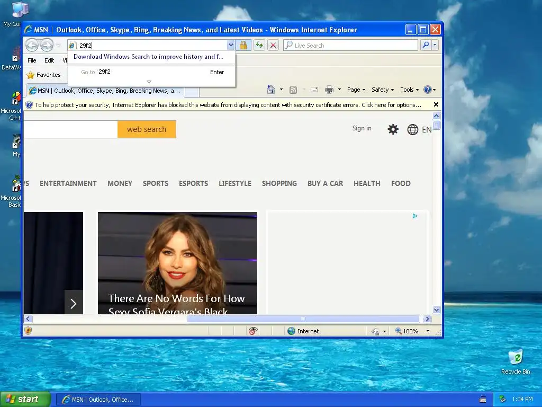Go to the FOOD section
This screenshot has height=407, width=542.
pos(401,183)
